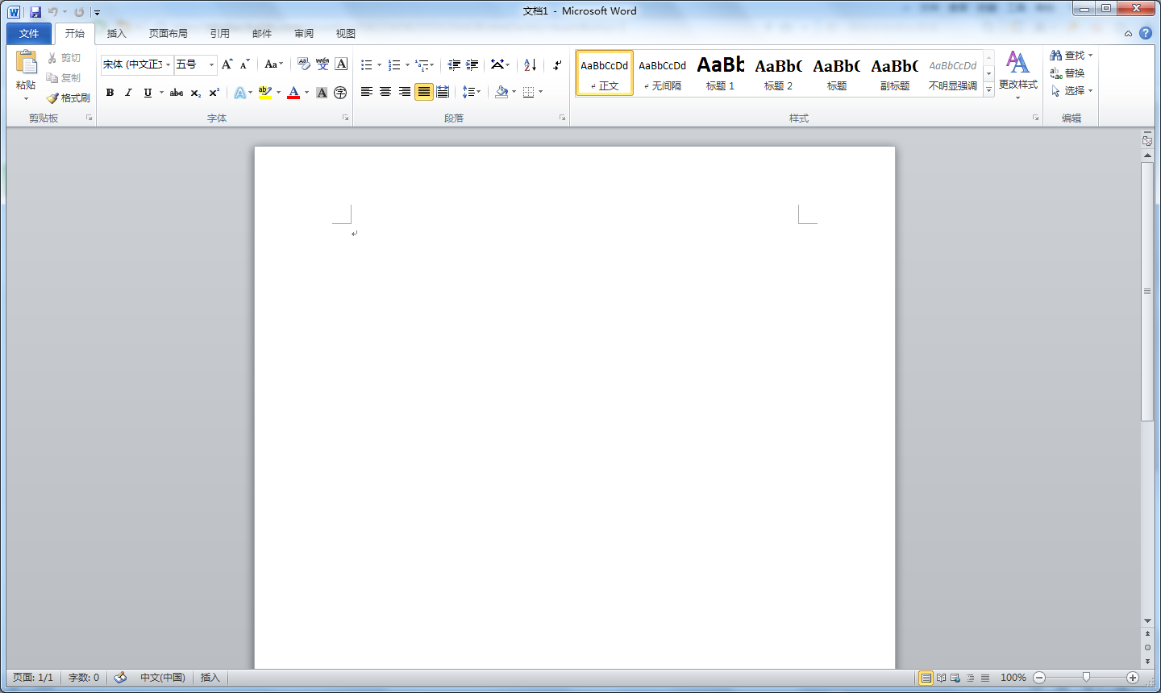1161x693 pixels.
Task: Center align text
Action: point(385,92)
